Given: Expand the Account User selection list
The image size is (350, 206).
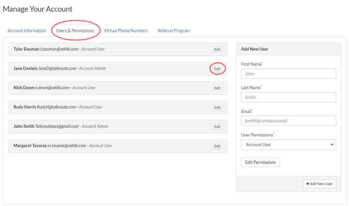Looking at the screenshot, I should pyautogui.click(x=288, y=145).
